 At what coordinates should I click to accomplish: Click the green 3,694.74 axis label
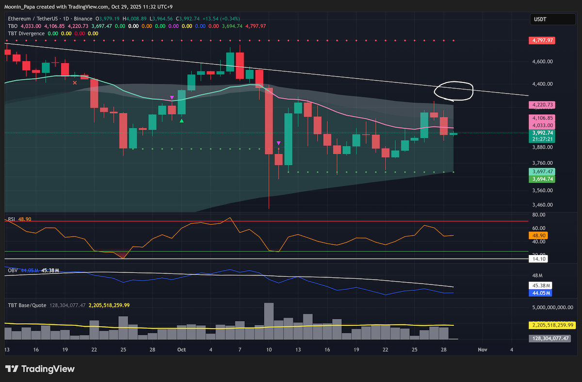(x=541, y=179)
